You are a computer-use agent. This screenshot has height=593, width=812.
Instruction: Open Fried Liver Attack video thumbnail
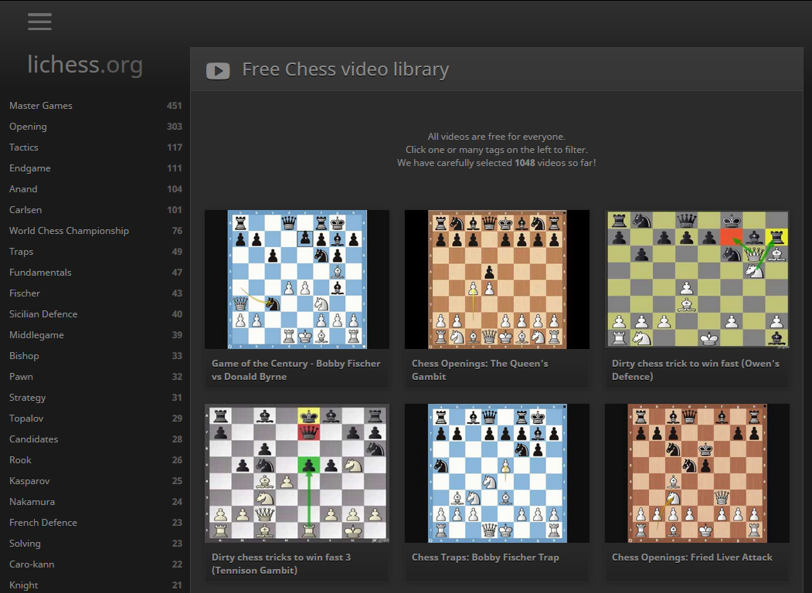tap(697, 473)
